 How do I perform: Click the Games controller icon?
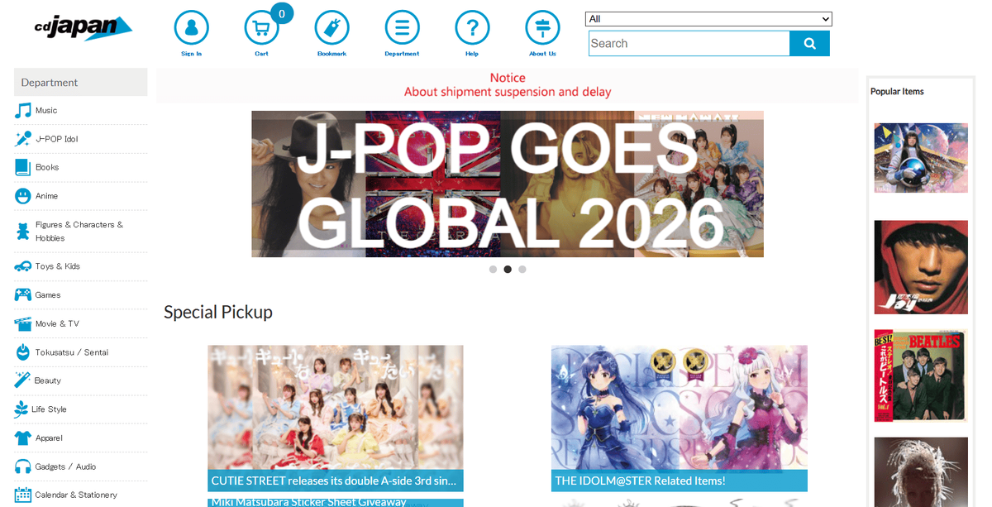23,295
